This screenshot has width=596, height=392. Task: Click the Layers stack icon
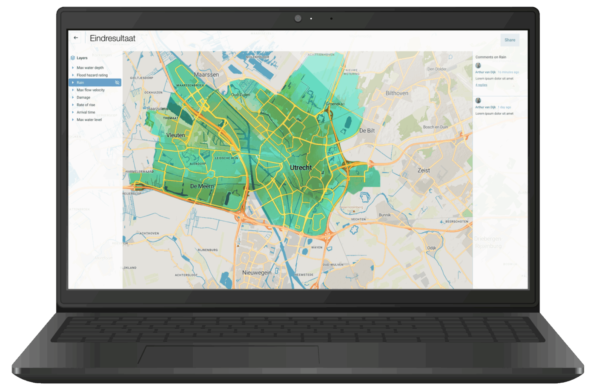click(x=73, y=58)
